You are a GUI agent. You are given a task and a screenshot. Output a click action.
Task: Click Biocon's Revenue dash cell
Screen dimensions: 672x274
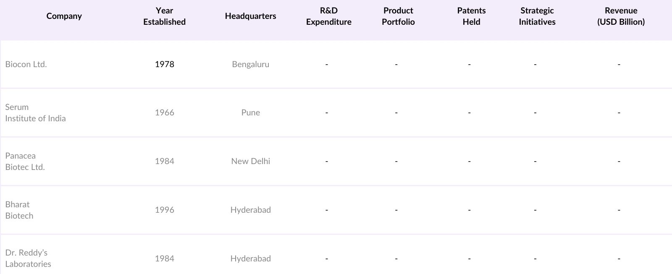point(619,64)
